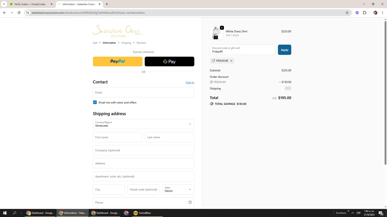Image resolution: width=387 pixels, height=217 pixels.
Task: Select the Information Sebastian Couture tab
Action: 79,4
